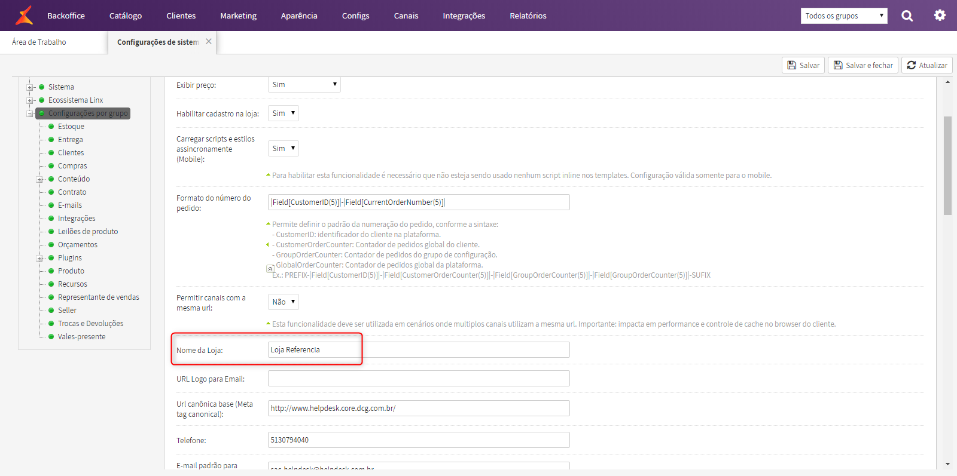The height and width of the screenshot is (476, 957).
Task: Expand the Ecossistema Linx tree node
Action: pyautogui.click(x=30, y=100)
